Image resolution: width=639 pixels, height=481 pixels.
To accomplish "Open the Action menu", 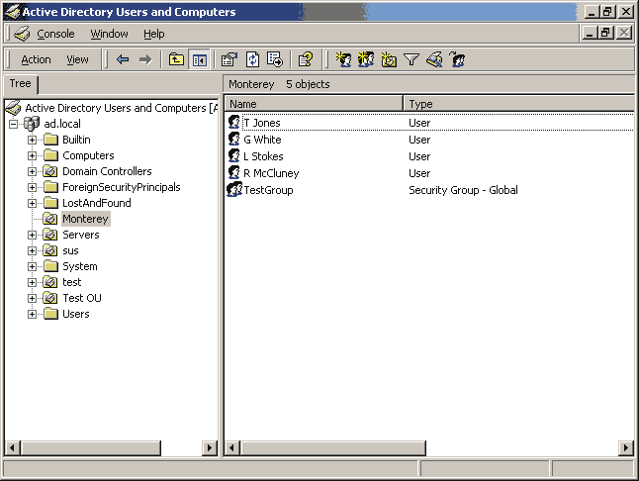I will click(37, 59).
